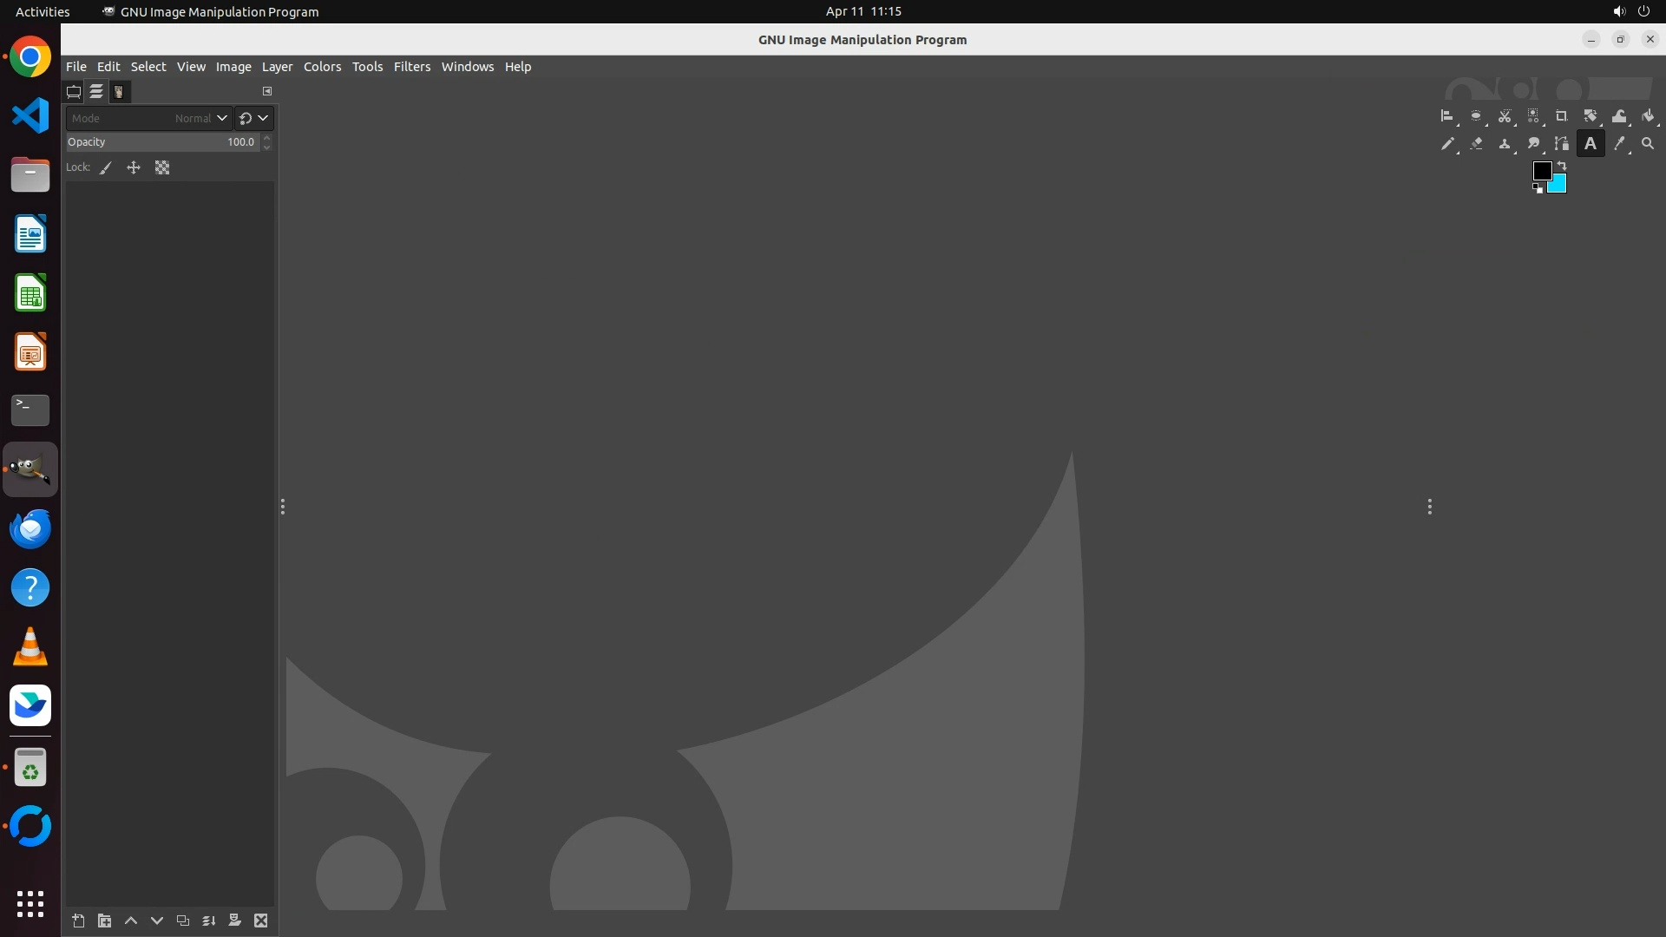Activate the Scissors Select tool
Image resolution: width=1666 pixels, height=937 pixels.
coord(1505,116)
